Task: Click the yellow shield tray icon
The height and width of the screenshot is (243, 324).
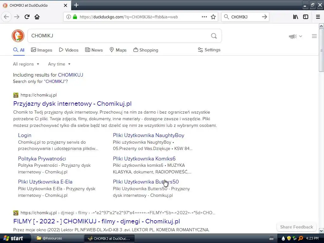Action: [289, 239]
